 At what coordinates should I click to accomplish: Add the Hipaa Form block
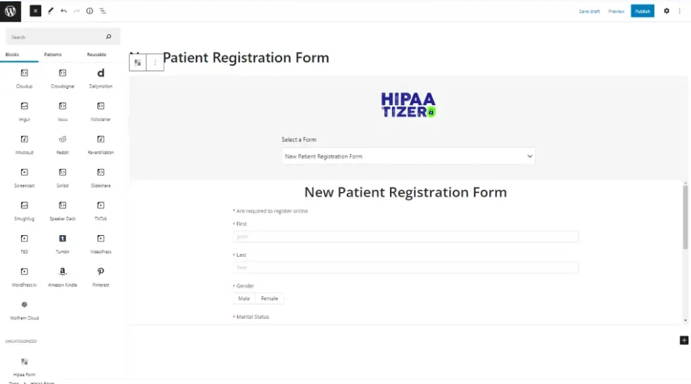(x=24, y=364)
